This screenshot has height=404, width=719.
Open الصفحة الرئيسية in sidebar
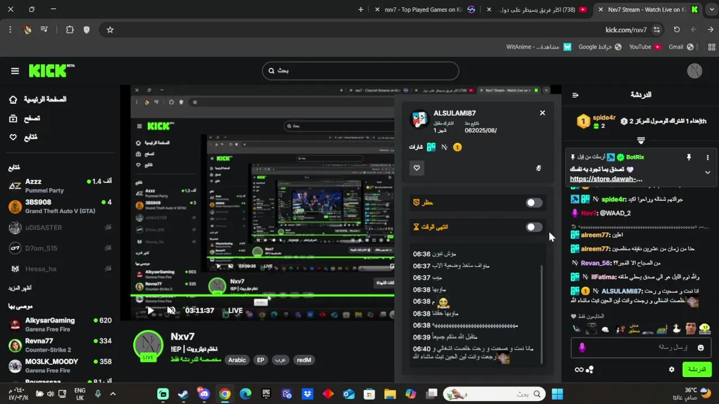pos(38,99)
